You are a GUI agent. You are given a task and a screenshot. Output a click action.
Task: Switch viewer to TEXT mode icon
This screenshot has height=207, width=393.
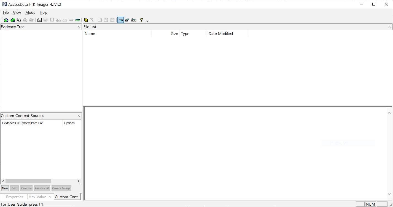click(x=127, y=20)
